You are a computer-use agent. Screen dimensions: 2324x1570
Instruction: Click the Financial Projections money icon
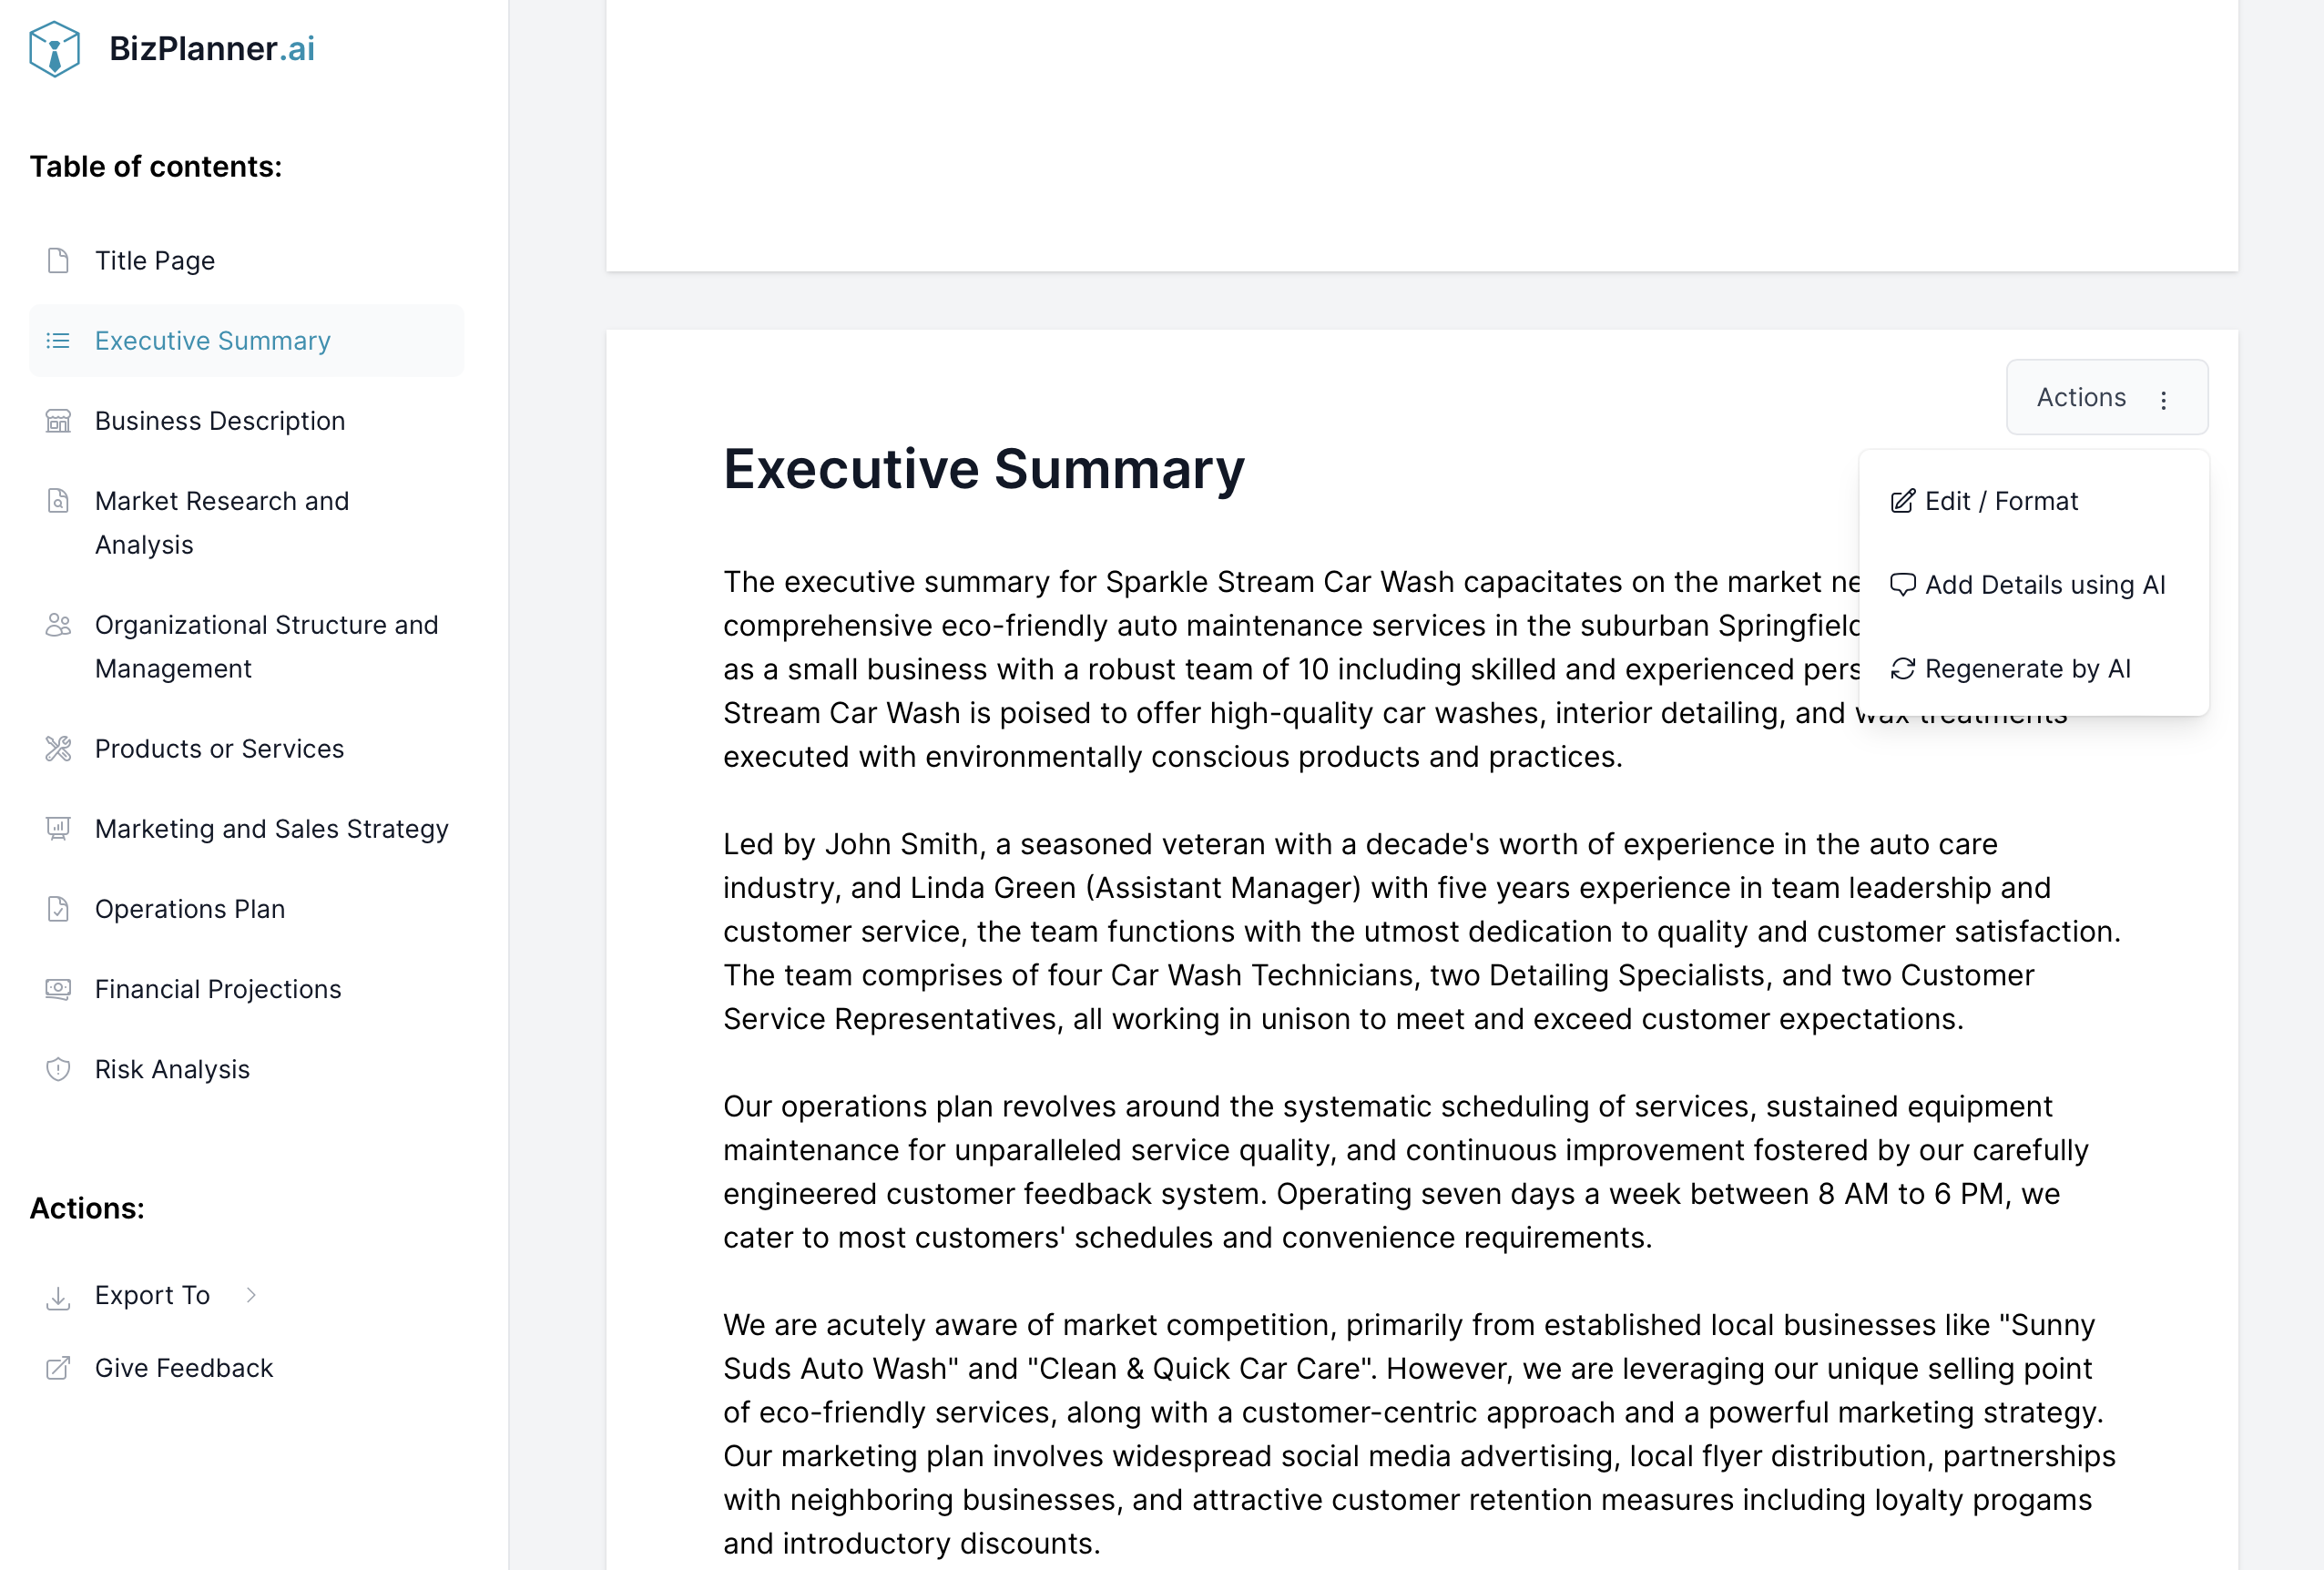(x=58, y=989)
